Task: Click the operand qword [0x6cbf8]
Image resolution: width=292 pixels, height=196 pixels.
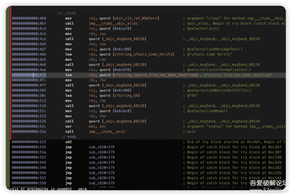Action: click(x=115, y=70)
